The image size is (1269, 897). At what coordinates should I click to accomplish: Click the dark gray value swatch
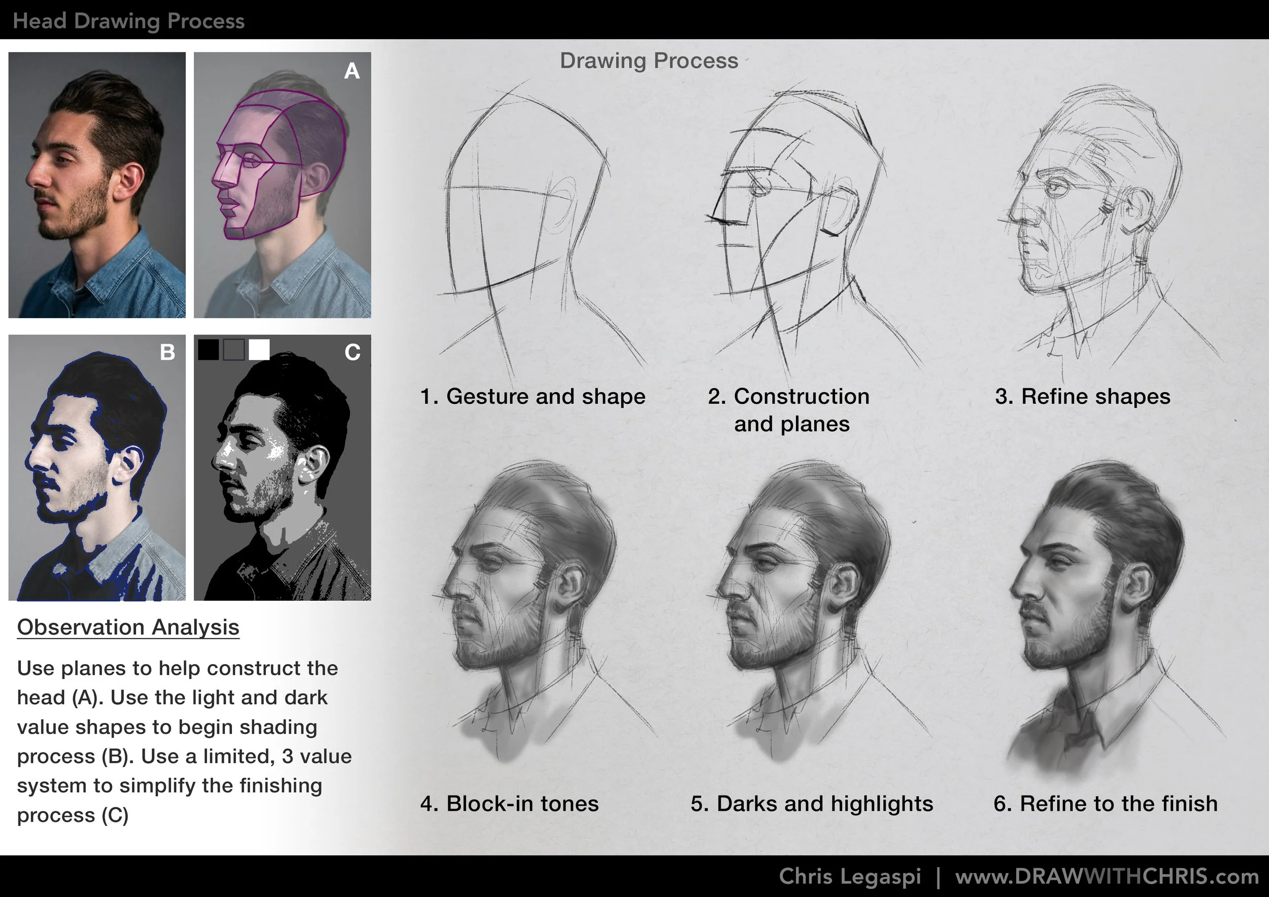coord(233,350)
